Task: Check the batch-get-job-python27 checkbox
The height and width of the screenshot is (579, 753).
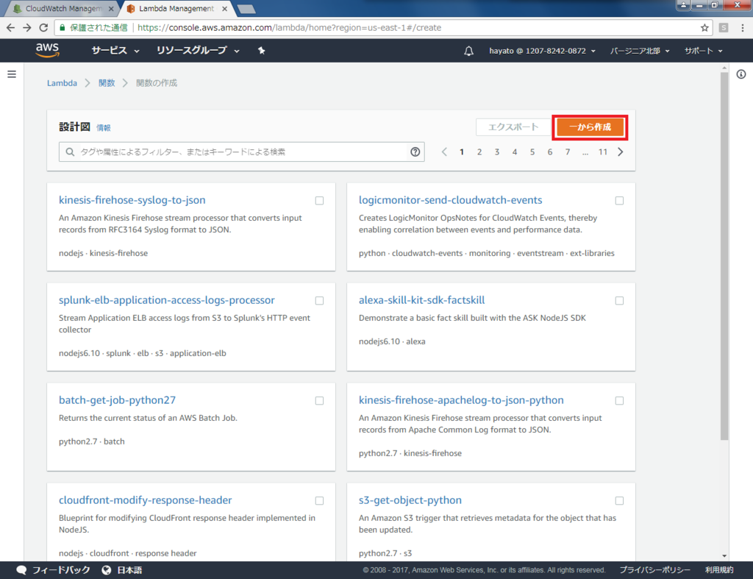Action: click(319, 401)
